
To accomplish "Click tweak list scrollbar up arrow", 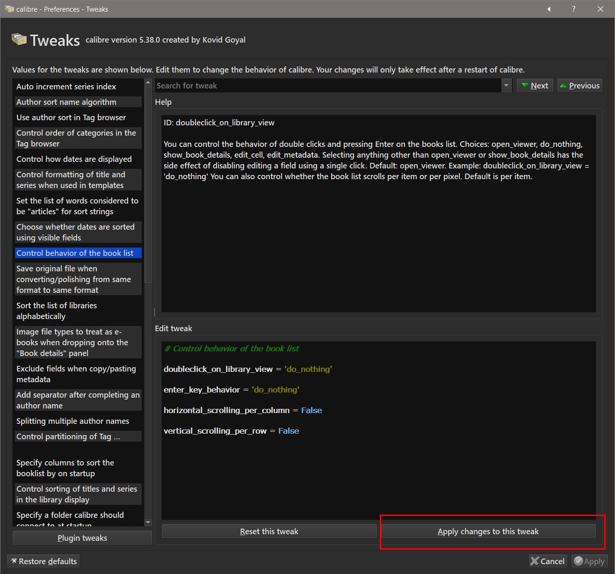I will (148, 83).
